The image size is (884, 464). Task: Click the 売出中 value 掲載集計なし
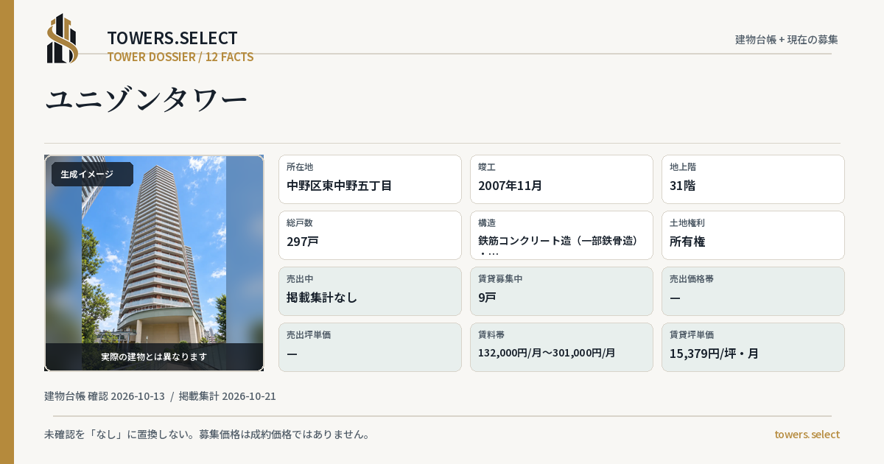(x=322, y=298)
